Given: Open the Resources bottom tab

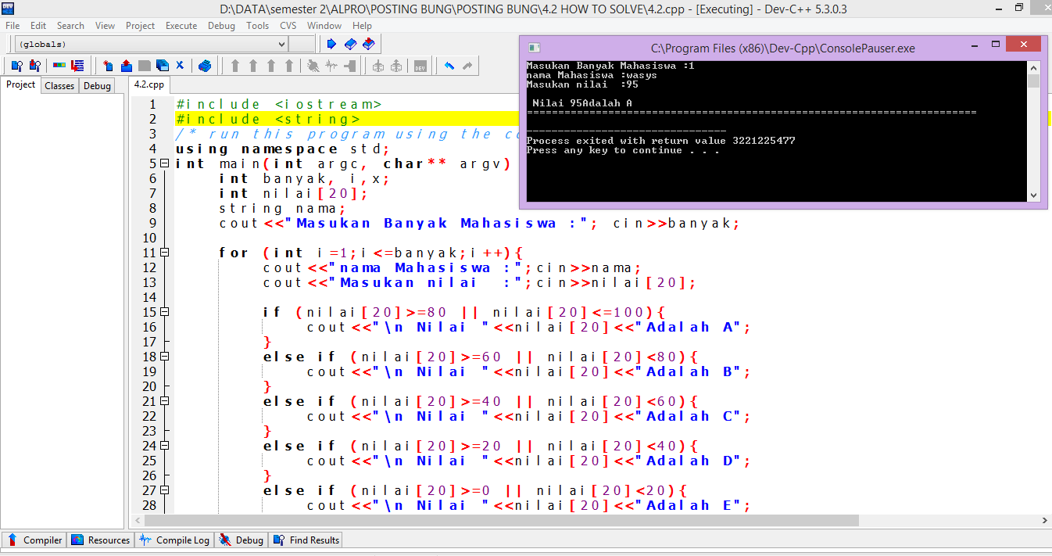Looking at the screenshot, I should click(x=101, y=540).
